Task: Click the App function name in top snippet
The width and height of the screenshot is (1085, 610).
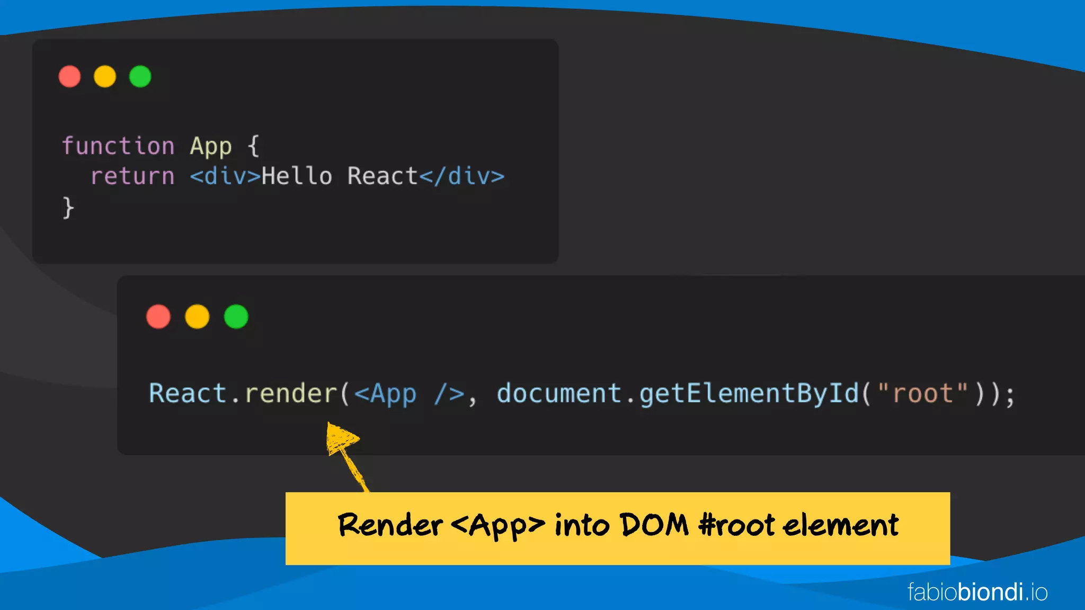Action: coord(210,146)
